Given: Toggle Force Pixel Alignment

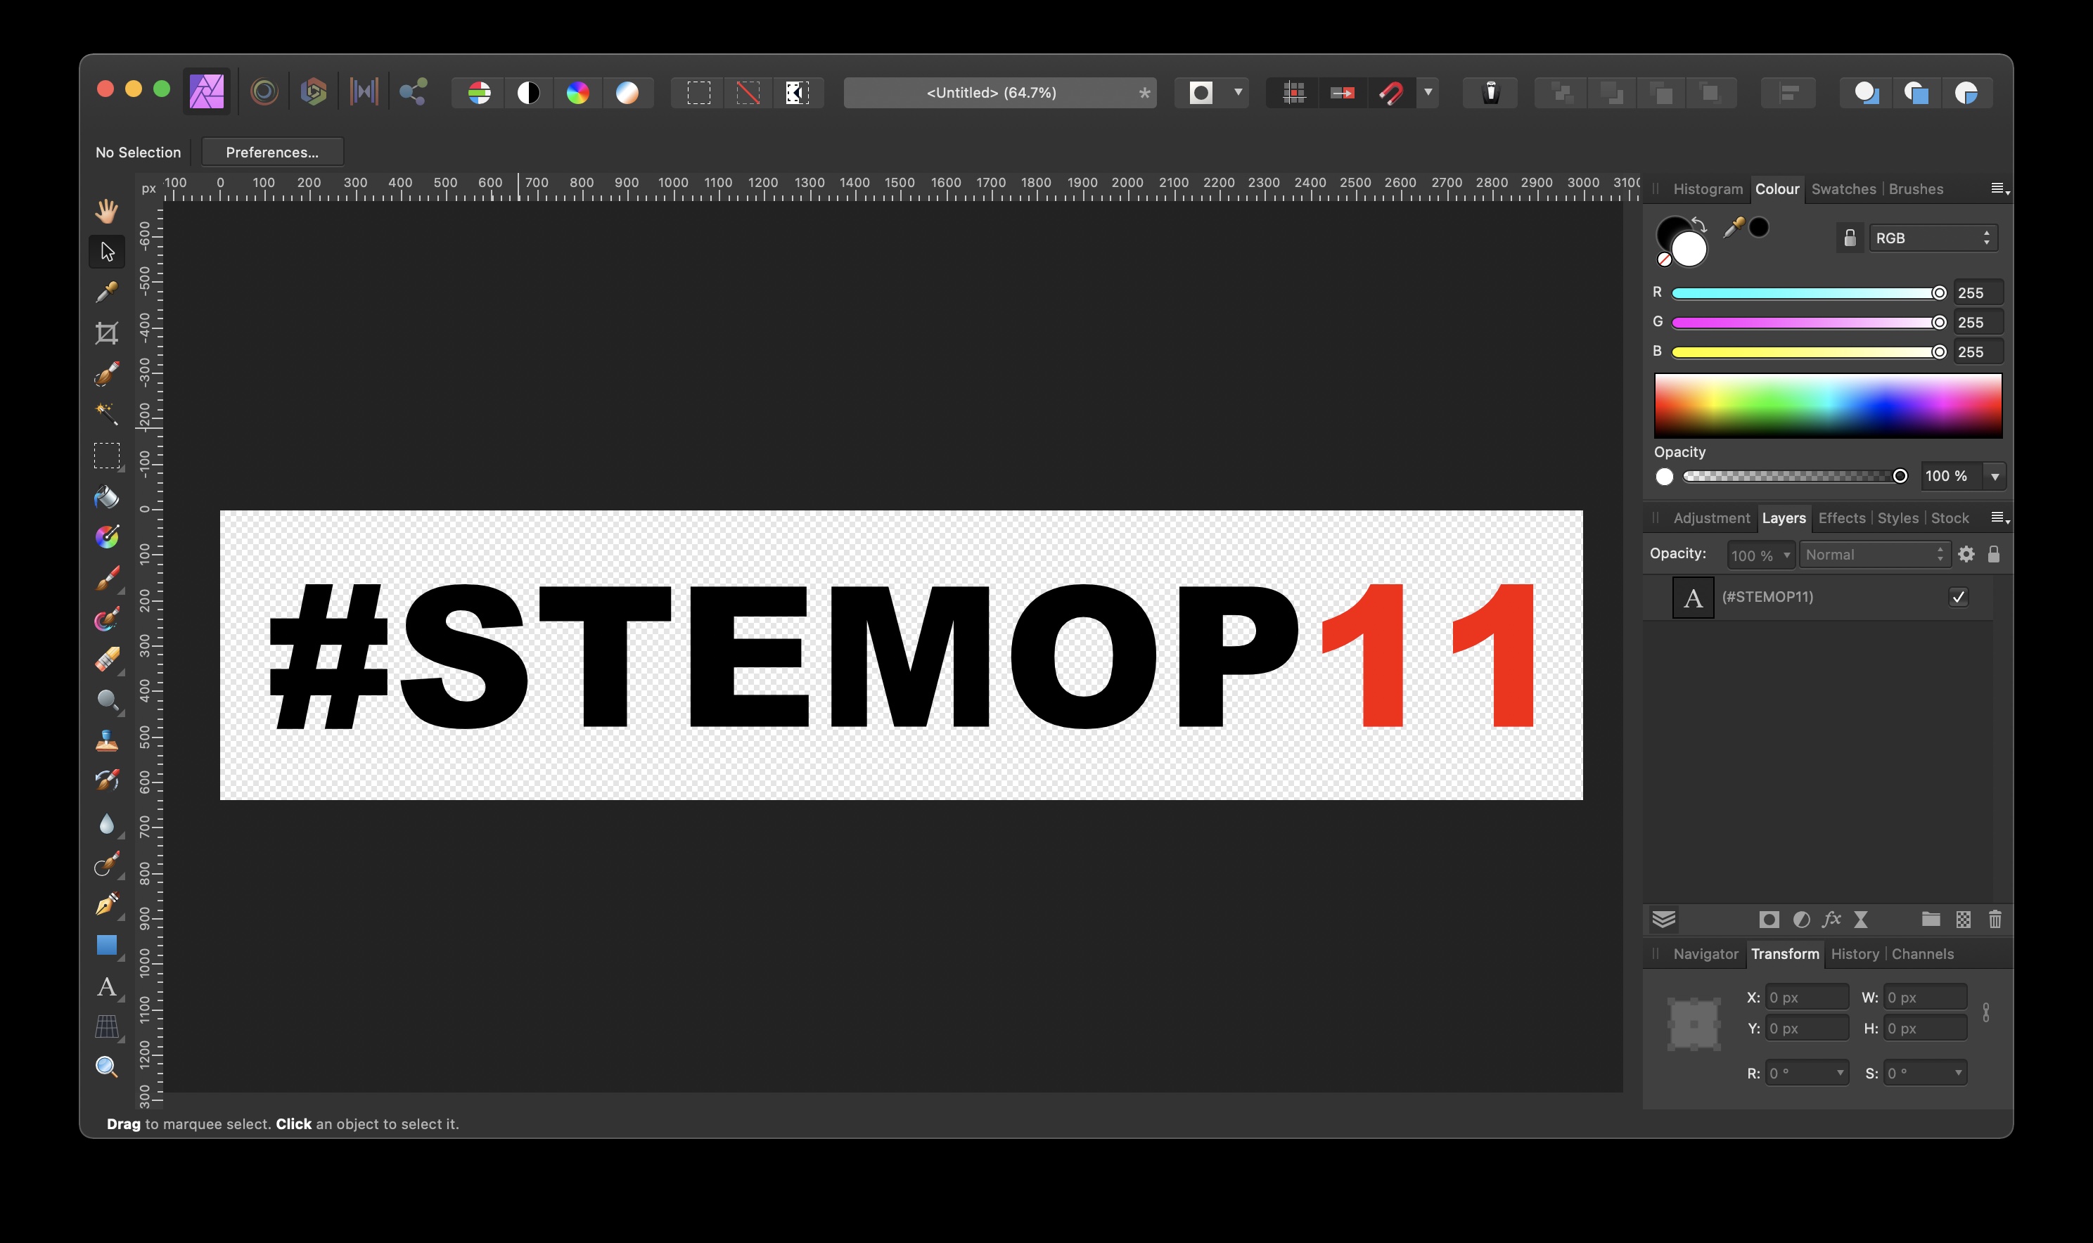Looking at the screenshot, I should (1293, 92).
